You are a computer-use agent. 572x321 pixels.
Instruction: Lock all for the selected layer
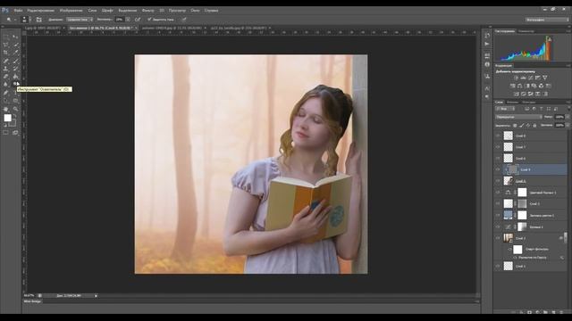coord(534,125)
